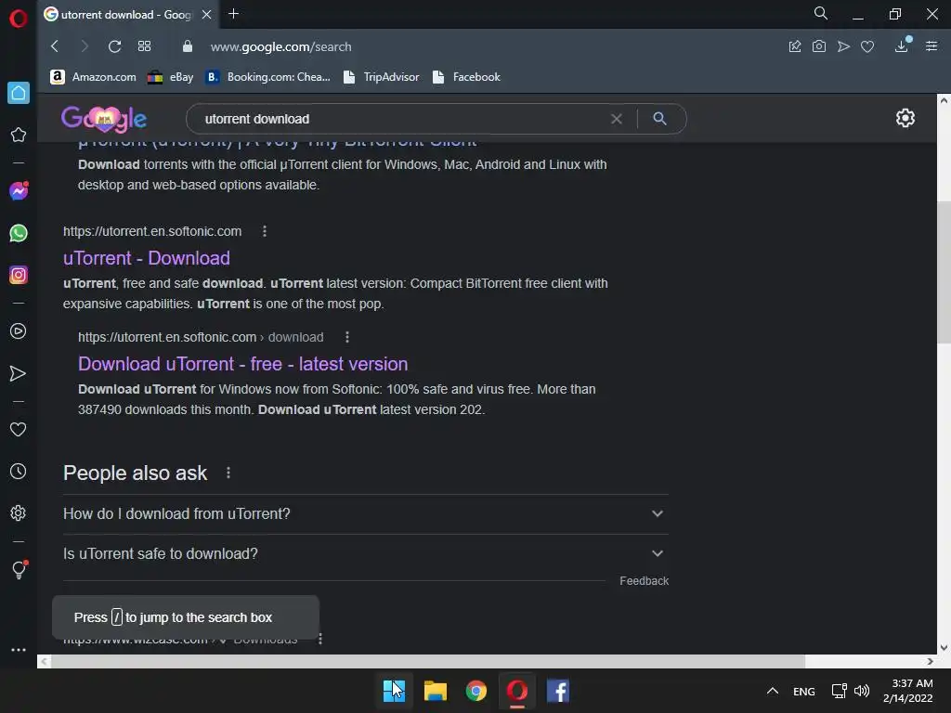Open eBay bookmark

(x=171, y=77)
